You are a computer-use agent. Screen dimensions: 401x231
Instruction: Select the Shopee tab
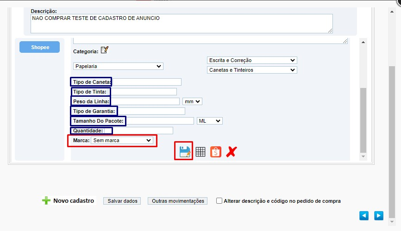[40, 47]
